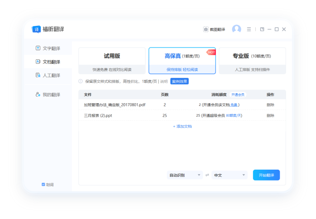Screen dimensions: 316x219
Task: Open the 中文 target language dropdown
Action: 230,175
